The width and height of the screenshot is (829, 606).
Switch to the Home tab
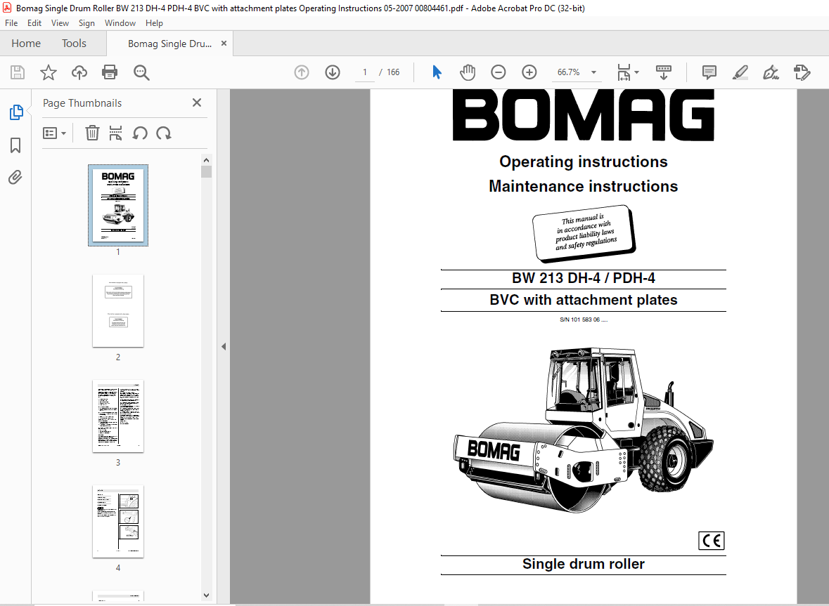click(26, 44)
